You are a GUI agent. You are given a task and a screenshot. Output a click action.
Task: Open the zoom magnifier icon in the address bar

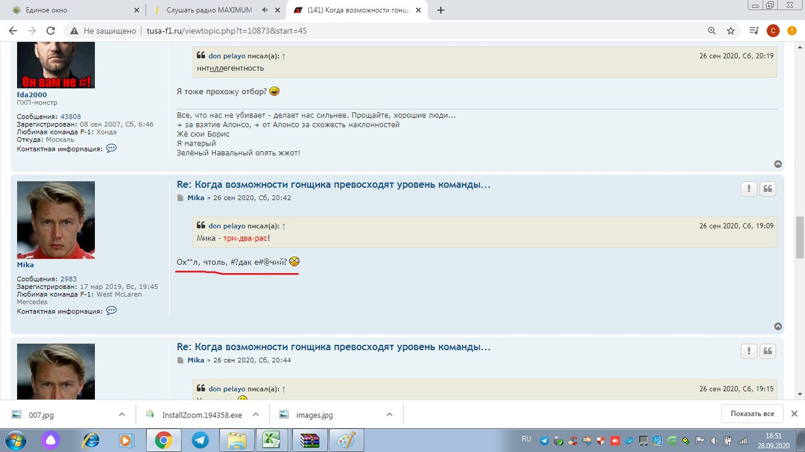(x=712, y=30)
